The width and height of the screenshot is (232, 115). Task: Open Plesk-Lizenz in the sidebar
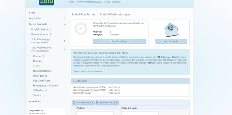[40, 76]
